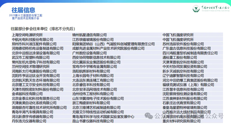Click on 北京金泰众和科技有限责任公司
The width and height of the screenshot is (231, 125).
tap(36, 98)
